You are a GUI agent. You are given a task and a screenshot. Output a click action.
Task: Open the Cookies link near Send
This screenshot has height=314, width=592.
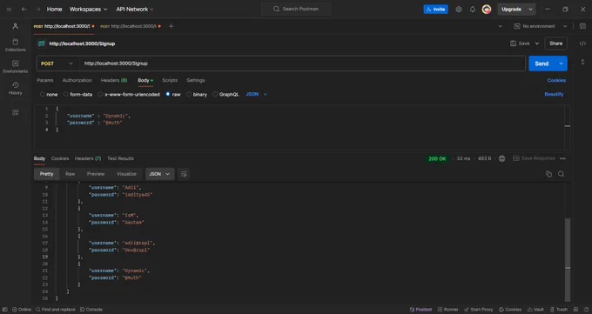[556, 80]
